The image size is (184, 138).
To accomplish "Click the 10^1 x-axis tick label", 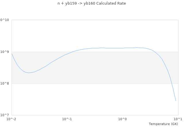I will (178, 119).
